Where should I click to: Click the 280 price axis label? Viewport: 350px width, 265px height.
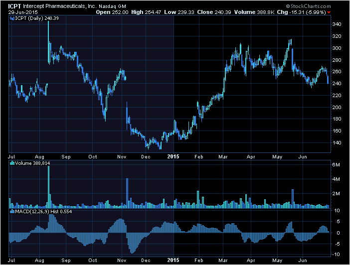pos(337,60)
